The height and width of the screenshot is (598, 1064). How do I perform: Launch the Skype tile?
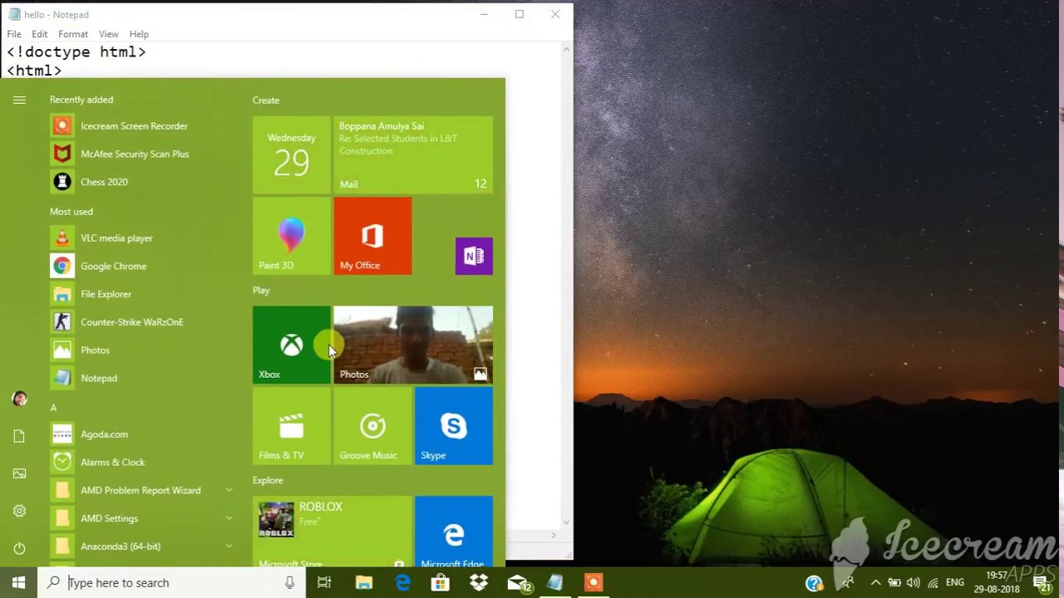tap(453, 426)
